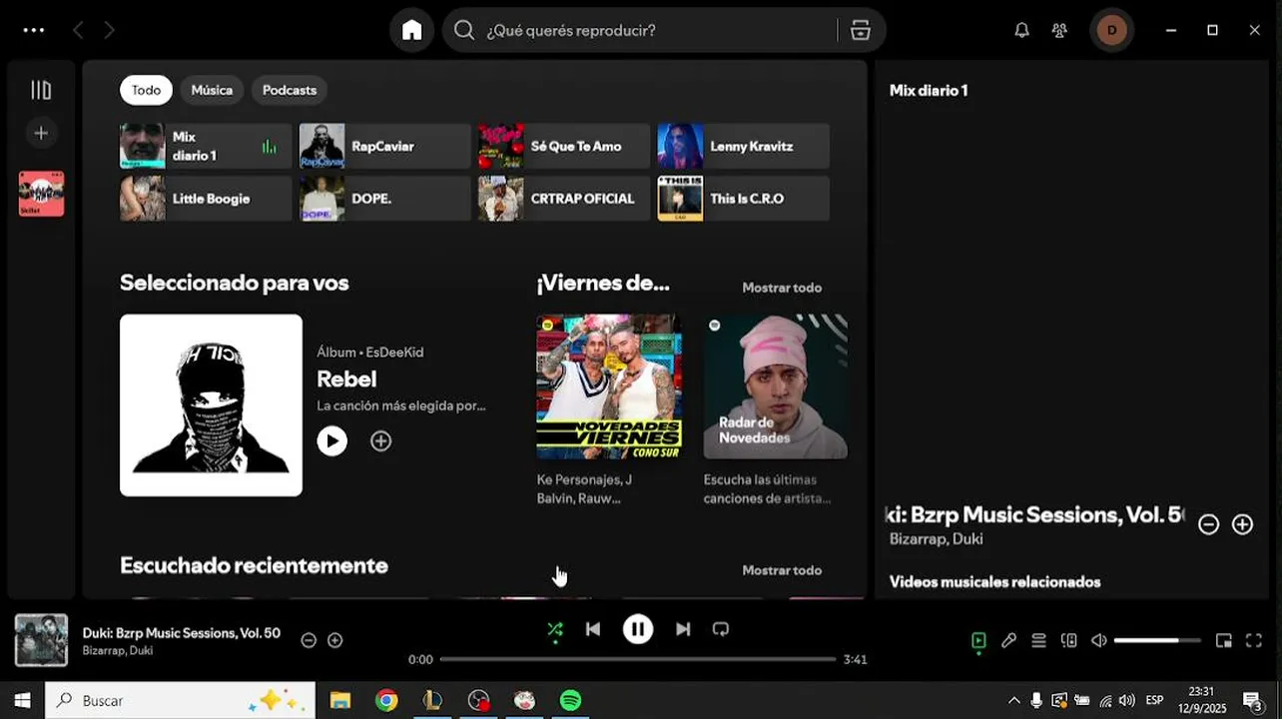The image size is (1282, 719).
Task: Toggle the Now Playing view
Action: pos(978,640)
